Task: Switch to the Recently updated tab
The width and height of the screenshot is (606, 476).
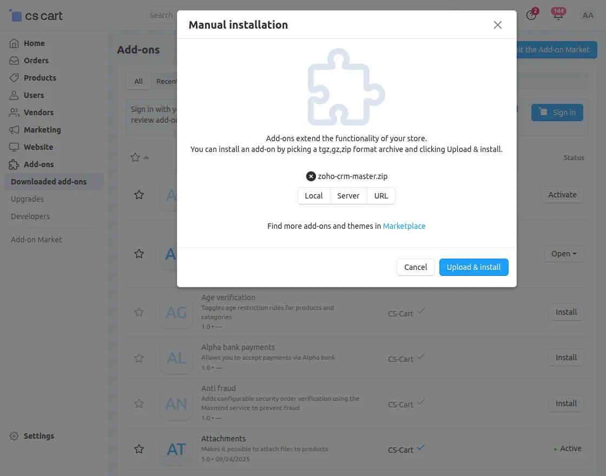Action: [168, 81]
